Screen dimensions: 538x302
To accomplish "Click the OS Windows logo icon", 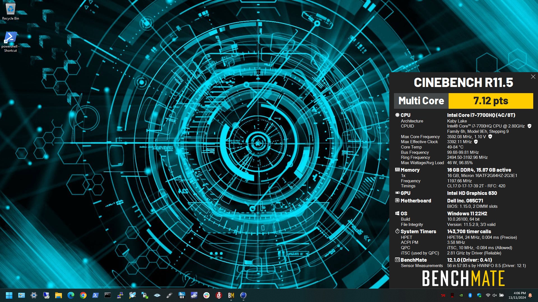I will [397, 213].
